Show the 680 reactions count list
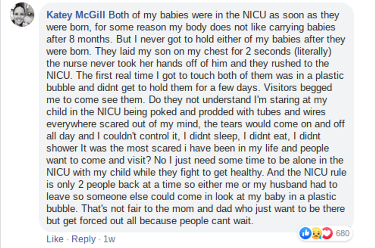Image resolution: width=375 pixels, height=248 pixels. 342,233
